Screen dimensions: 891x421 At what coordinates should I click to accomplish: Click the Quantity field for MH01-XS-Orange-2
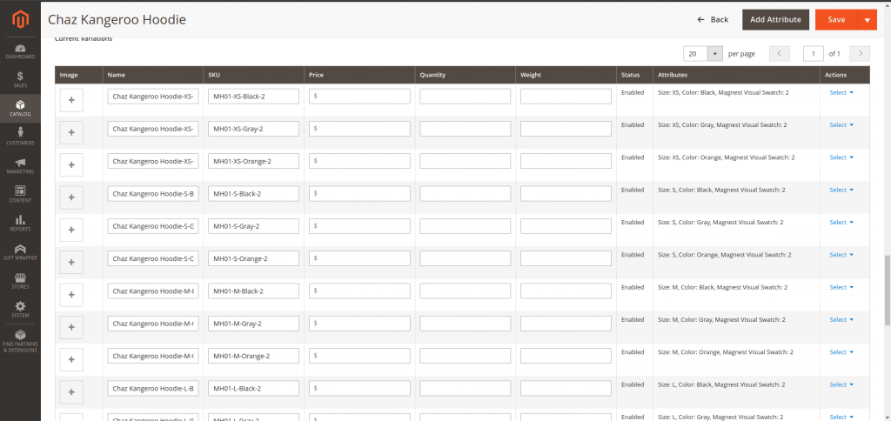tap(465, 162)
